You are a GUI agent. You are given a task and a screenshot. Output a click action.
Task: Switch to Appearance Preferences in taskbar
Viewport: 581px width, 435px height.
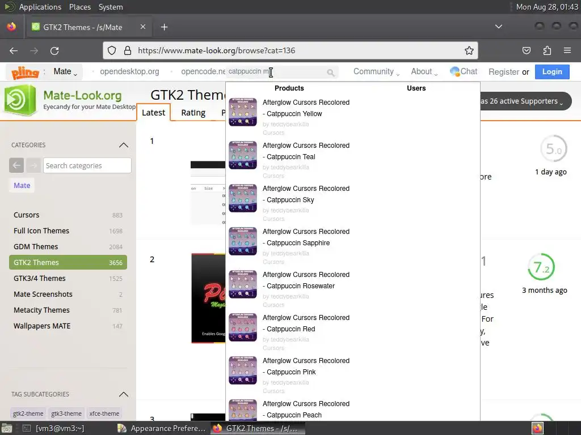click(x=162, y=428)
